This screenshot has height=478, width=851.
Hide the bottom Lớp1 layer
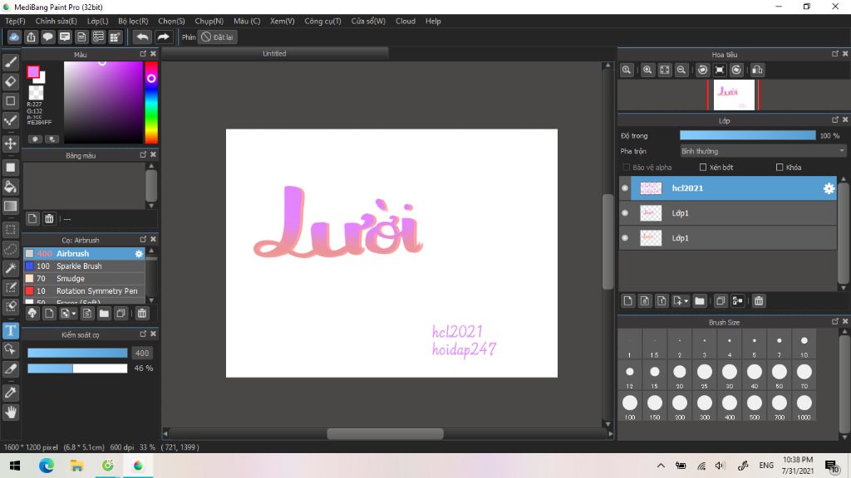pos(625,238)
